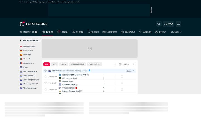201x125 pixels.
Task: Favorite the Университатя Крайова match star
Action: coord(46,76)
